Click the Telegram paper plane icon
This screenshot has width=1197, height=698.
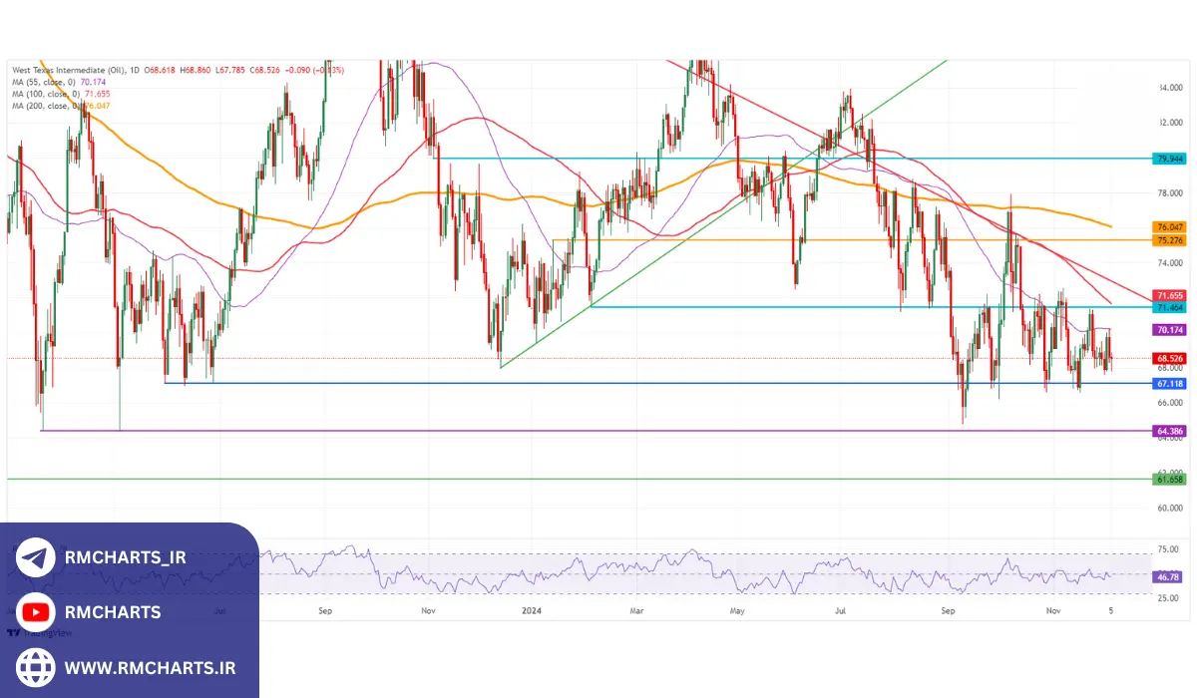pos(36,557)
